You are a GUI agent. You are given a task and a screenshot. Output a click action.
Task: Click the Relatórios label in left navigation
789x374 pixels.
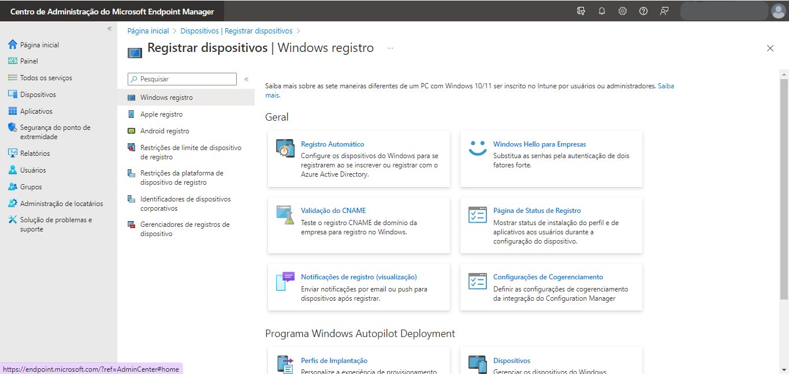pos(35,154)
